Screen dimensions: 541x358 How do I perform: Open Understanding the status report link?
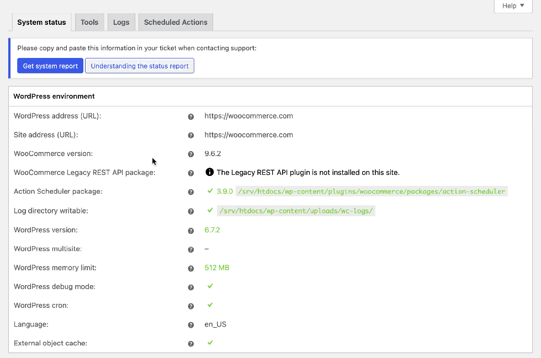coord(139,65)
